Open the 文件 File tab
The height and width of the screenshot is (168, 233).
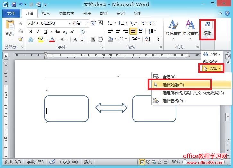click(x=11, y=13)
